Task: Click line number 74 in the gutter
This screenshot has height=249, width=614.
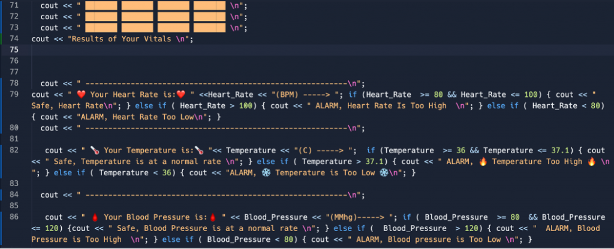Action: (x=14, y=38)
